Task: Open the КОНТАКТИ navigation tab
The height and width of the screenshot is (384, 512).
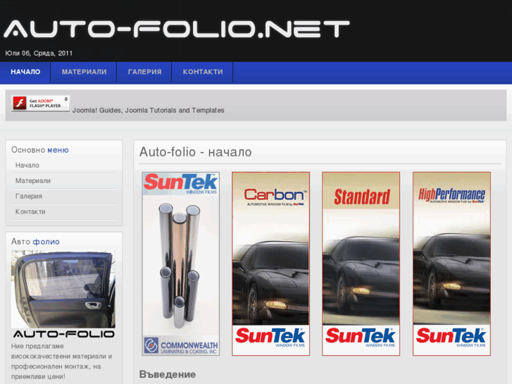Action: click(x=202, y=72)
